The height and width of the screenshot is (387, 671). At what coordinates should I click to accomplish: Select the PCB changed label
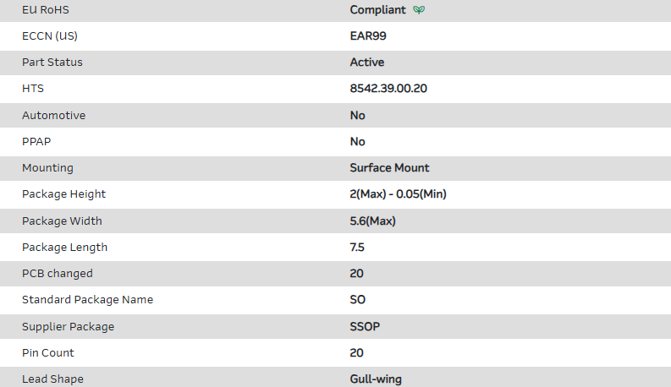[x=58, y=274]
